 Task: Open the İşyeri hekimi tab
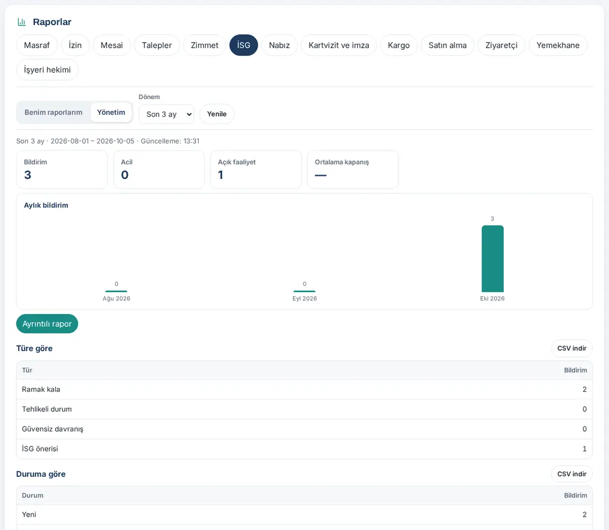tap(48, 70)
